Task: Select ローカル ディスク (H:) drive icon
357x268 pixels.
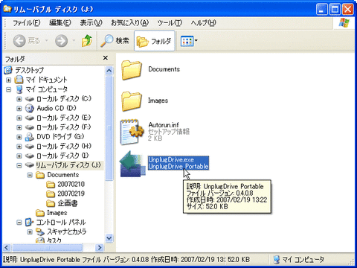Action: [30, 146]
